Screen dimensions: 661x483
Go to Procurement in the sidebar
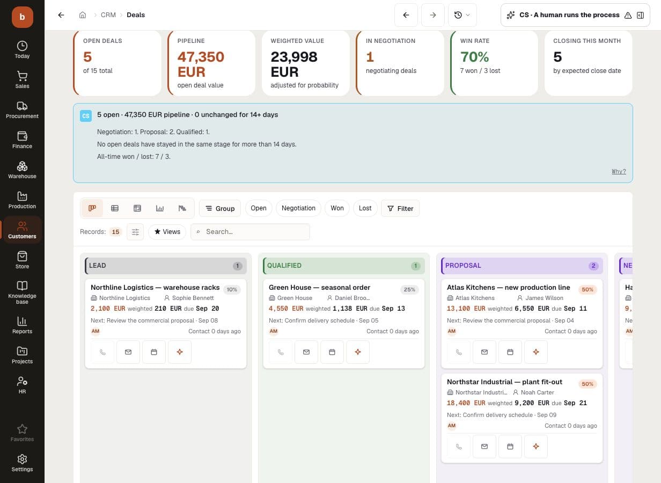point(22,110)
